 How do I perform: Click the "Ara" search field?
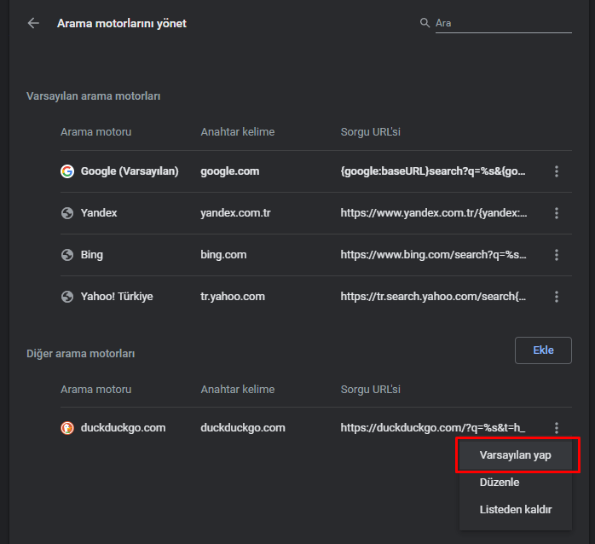501,23
